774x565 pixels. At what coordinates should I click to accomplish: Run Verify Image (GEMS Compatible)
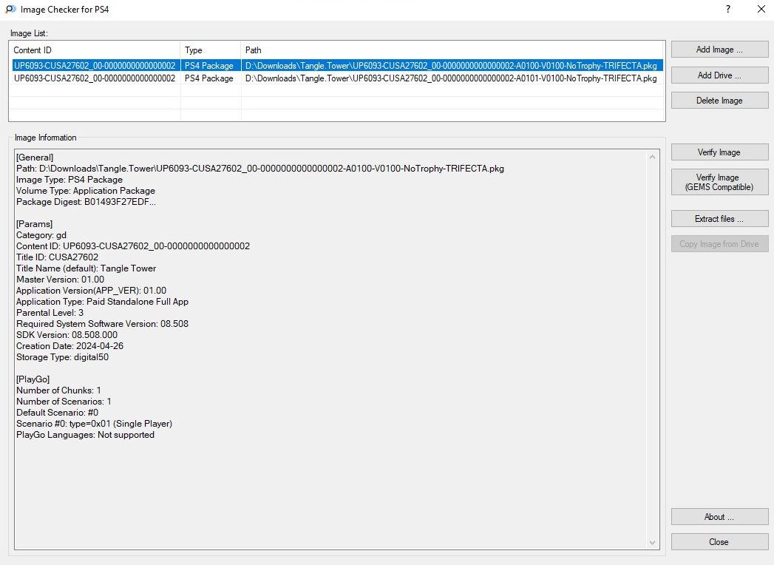coord(719,182)
